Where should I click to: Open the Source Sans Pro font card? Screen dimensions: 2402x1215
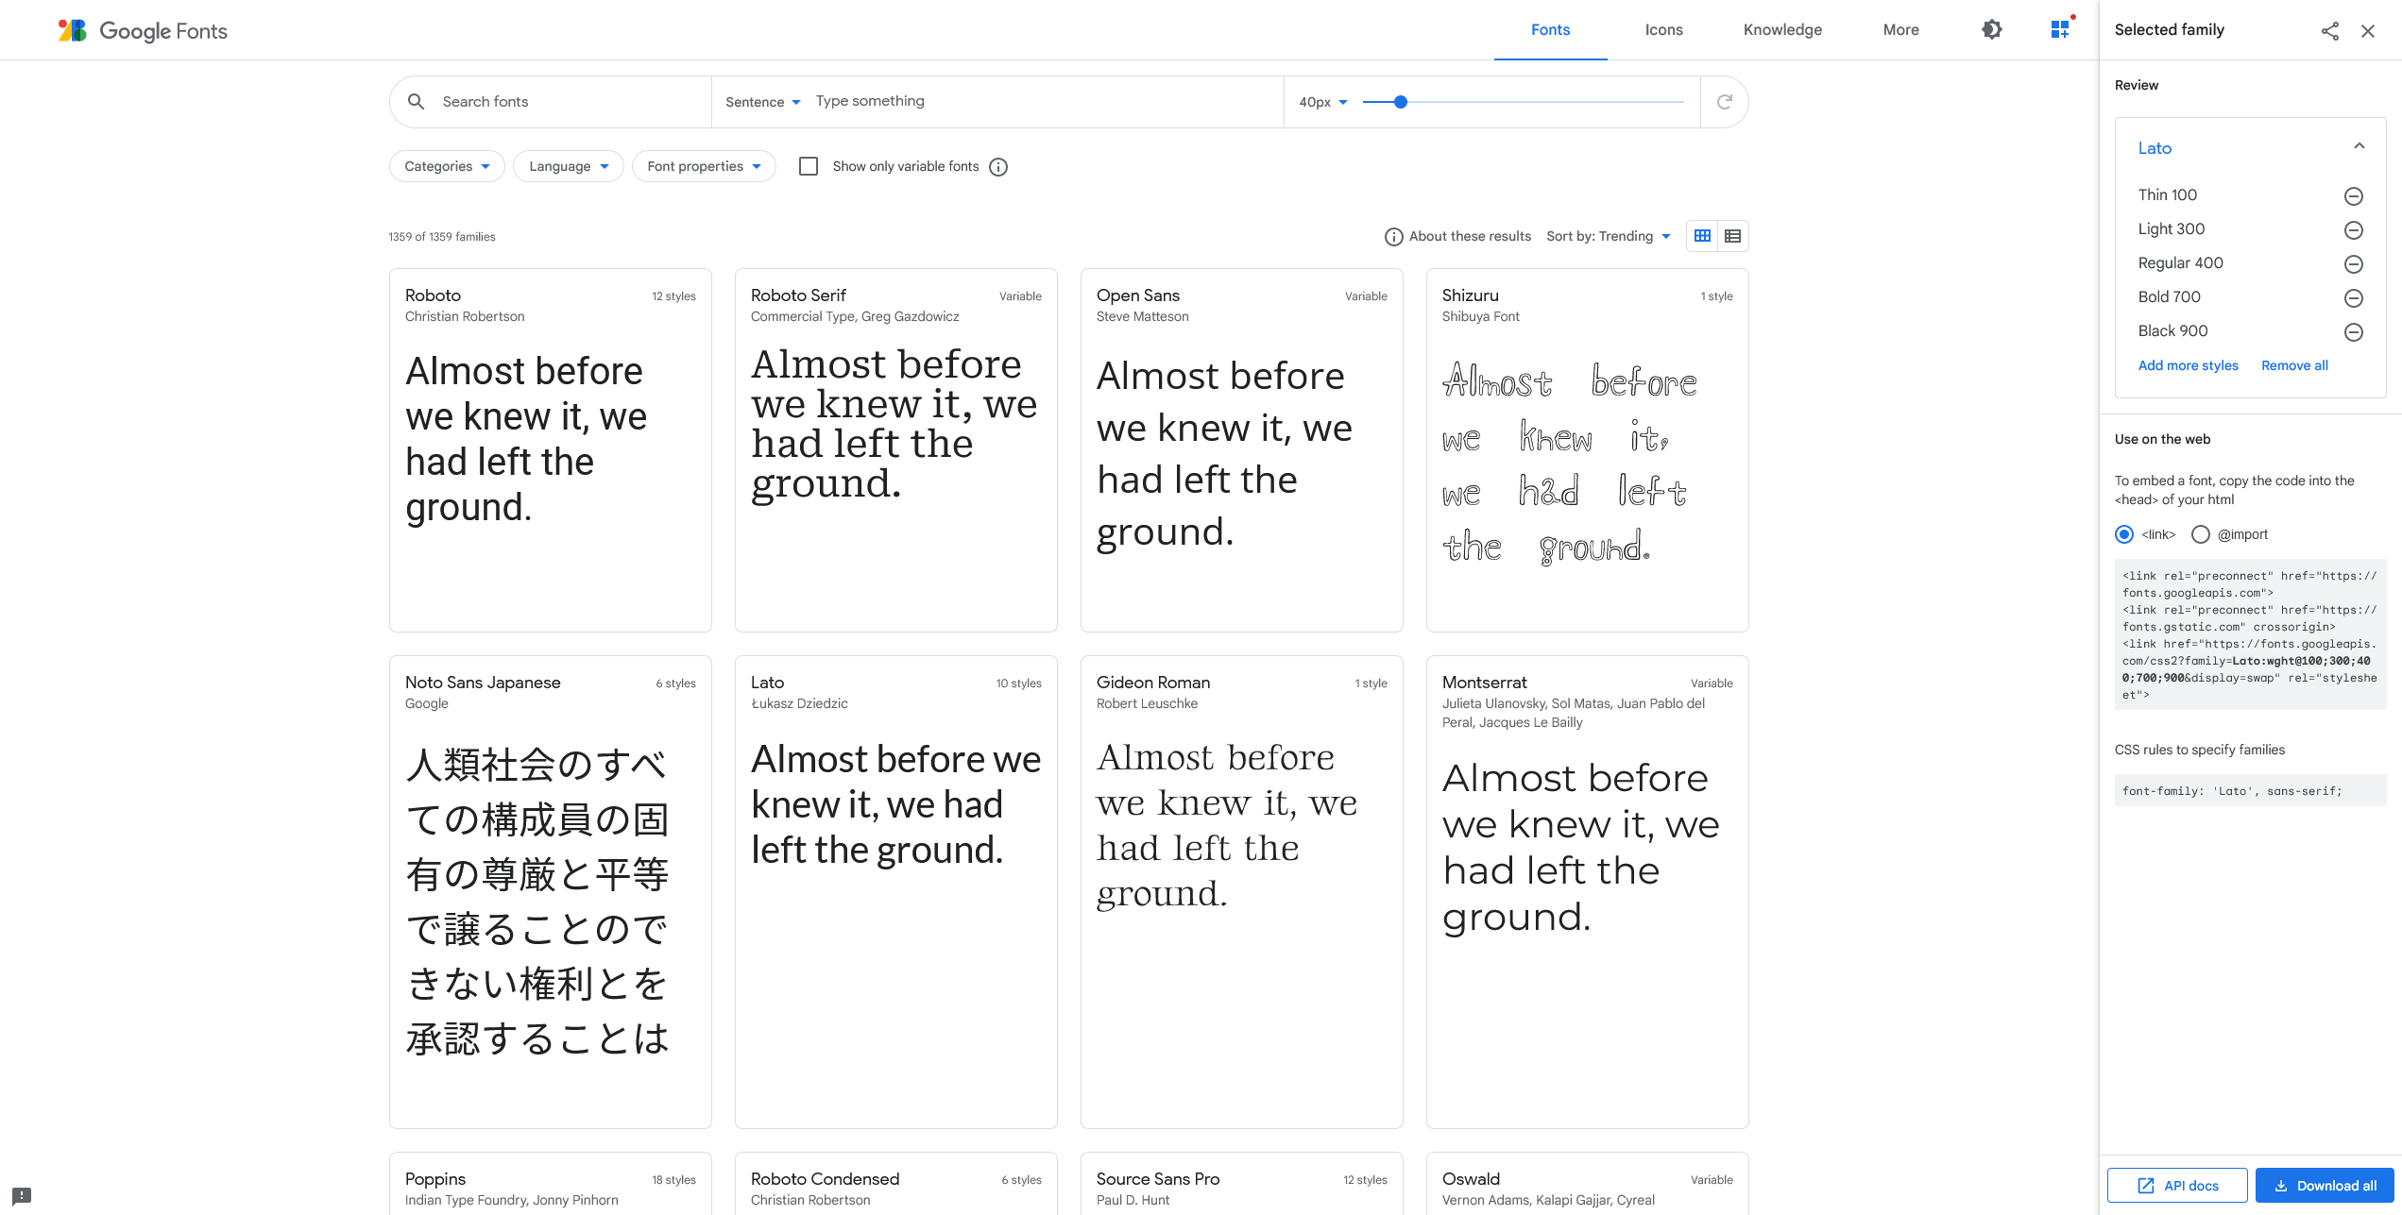[1242, 1184]
